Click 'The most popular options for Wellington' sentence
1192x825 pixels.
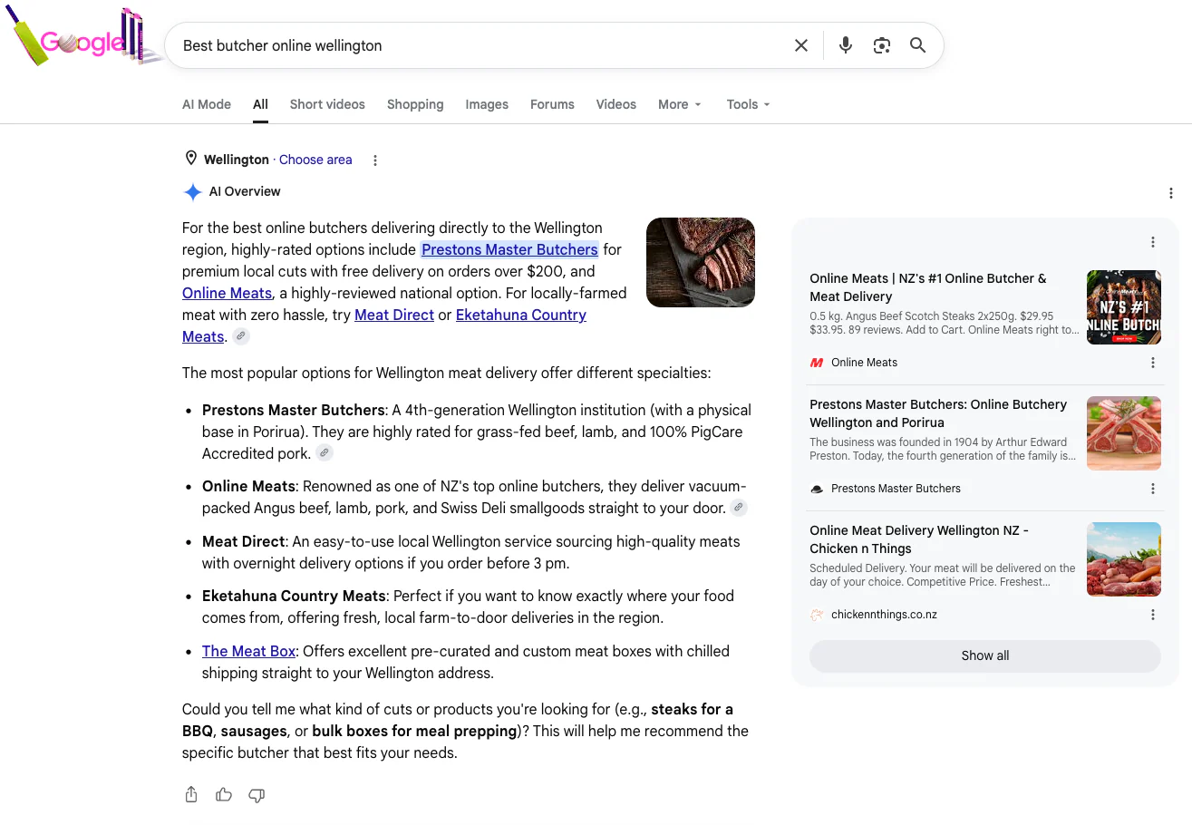(x=447, y=373)
